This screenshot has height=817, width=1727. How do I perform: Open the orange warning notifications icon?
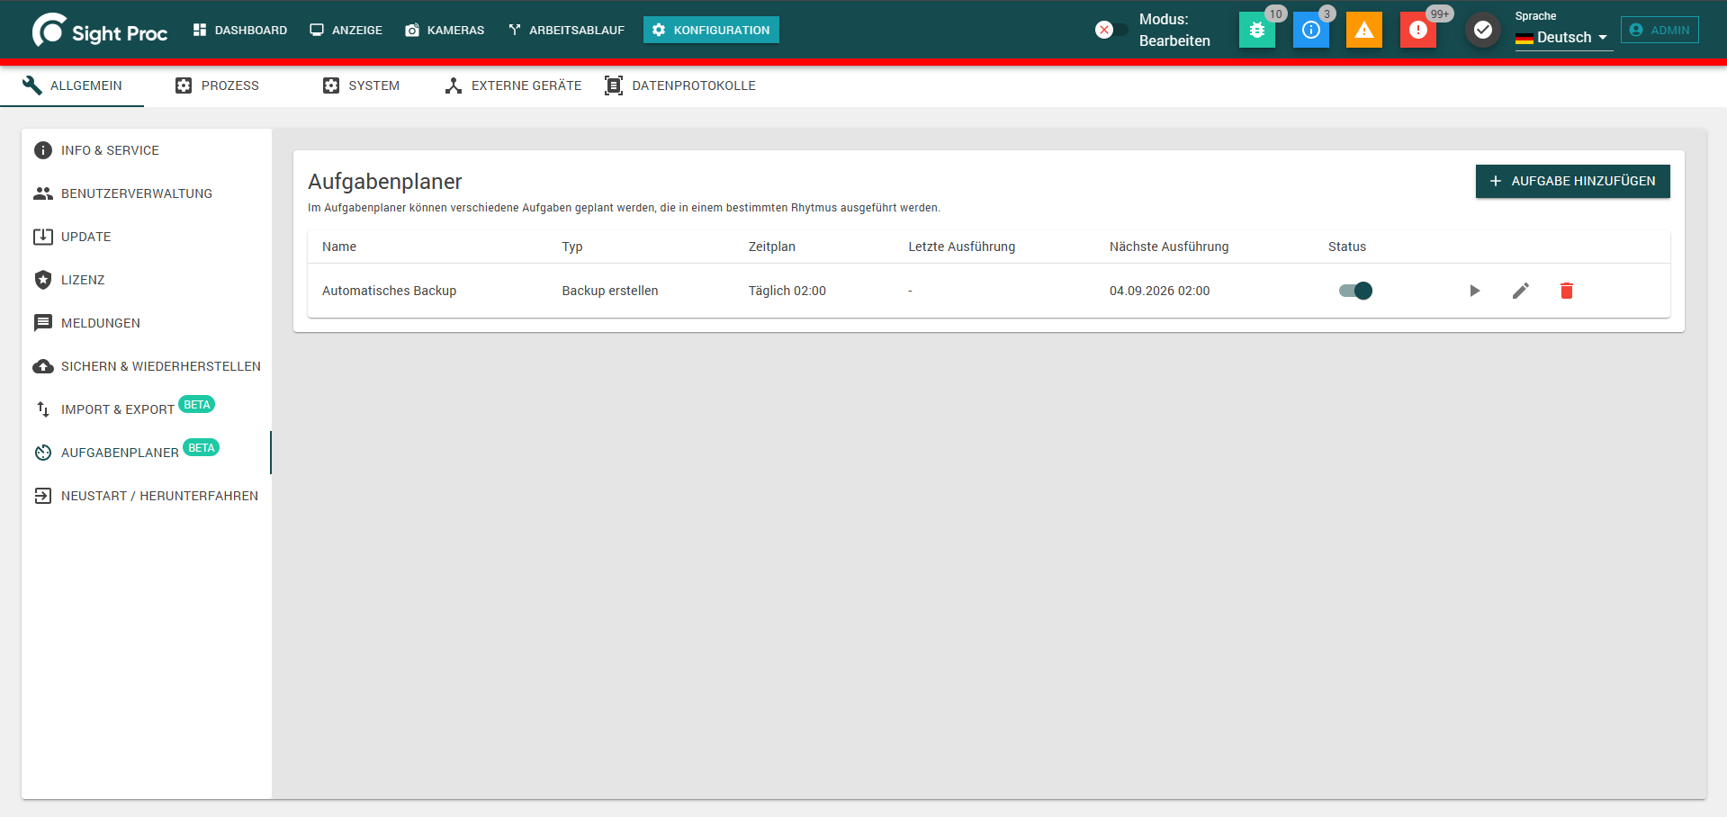pos(1364,30)
